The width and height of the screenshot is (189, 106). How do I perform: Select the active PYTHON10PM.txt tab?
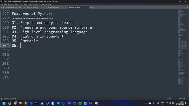pyautogui.click(x=74, y=7)
